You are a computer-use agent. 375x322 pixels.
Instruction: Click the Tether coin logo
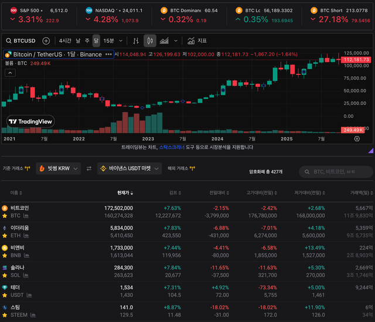pyautogui.click(x=5, y=287)
